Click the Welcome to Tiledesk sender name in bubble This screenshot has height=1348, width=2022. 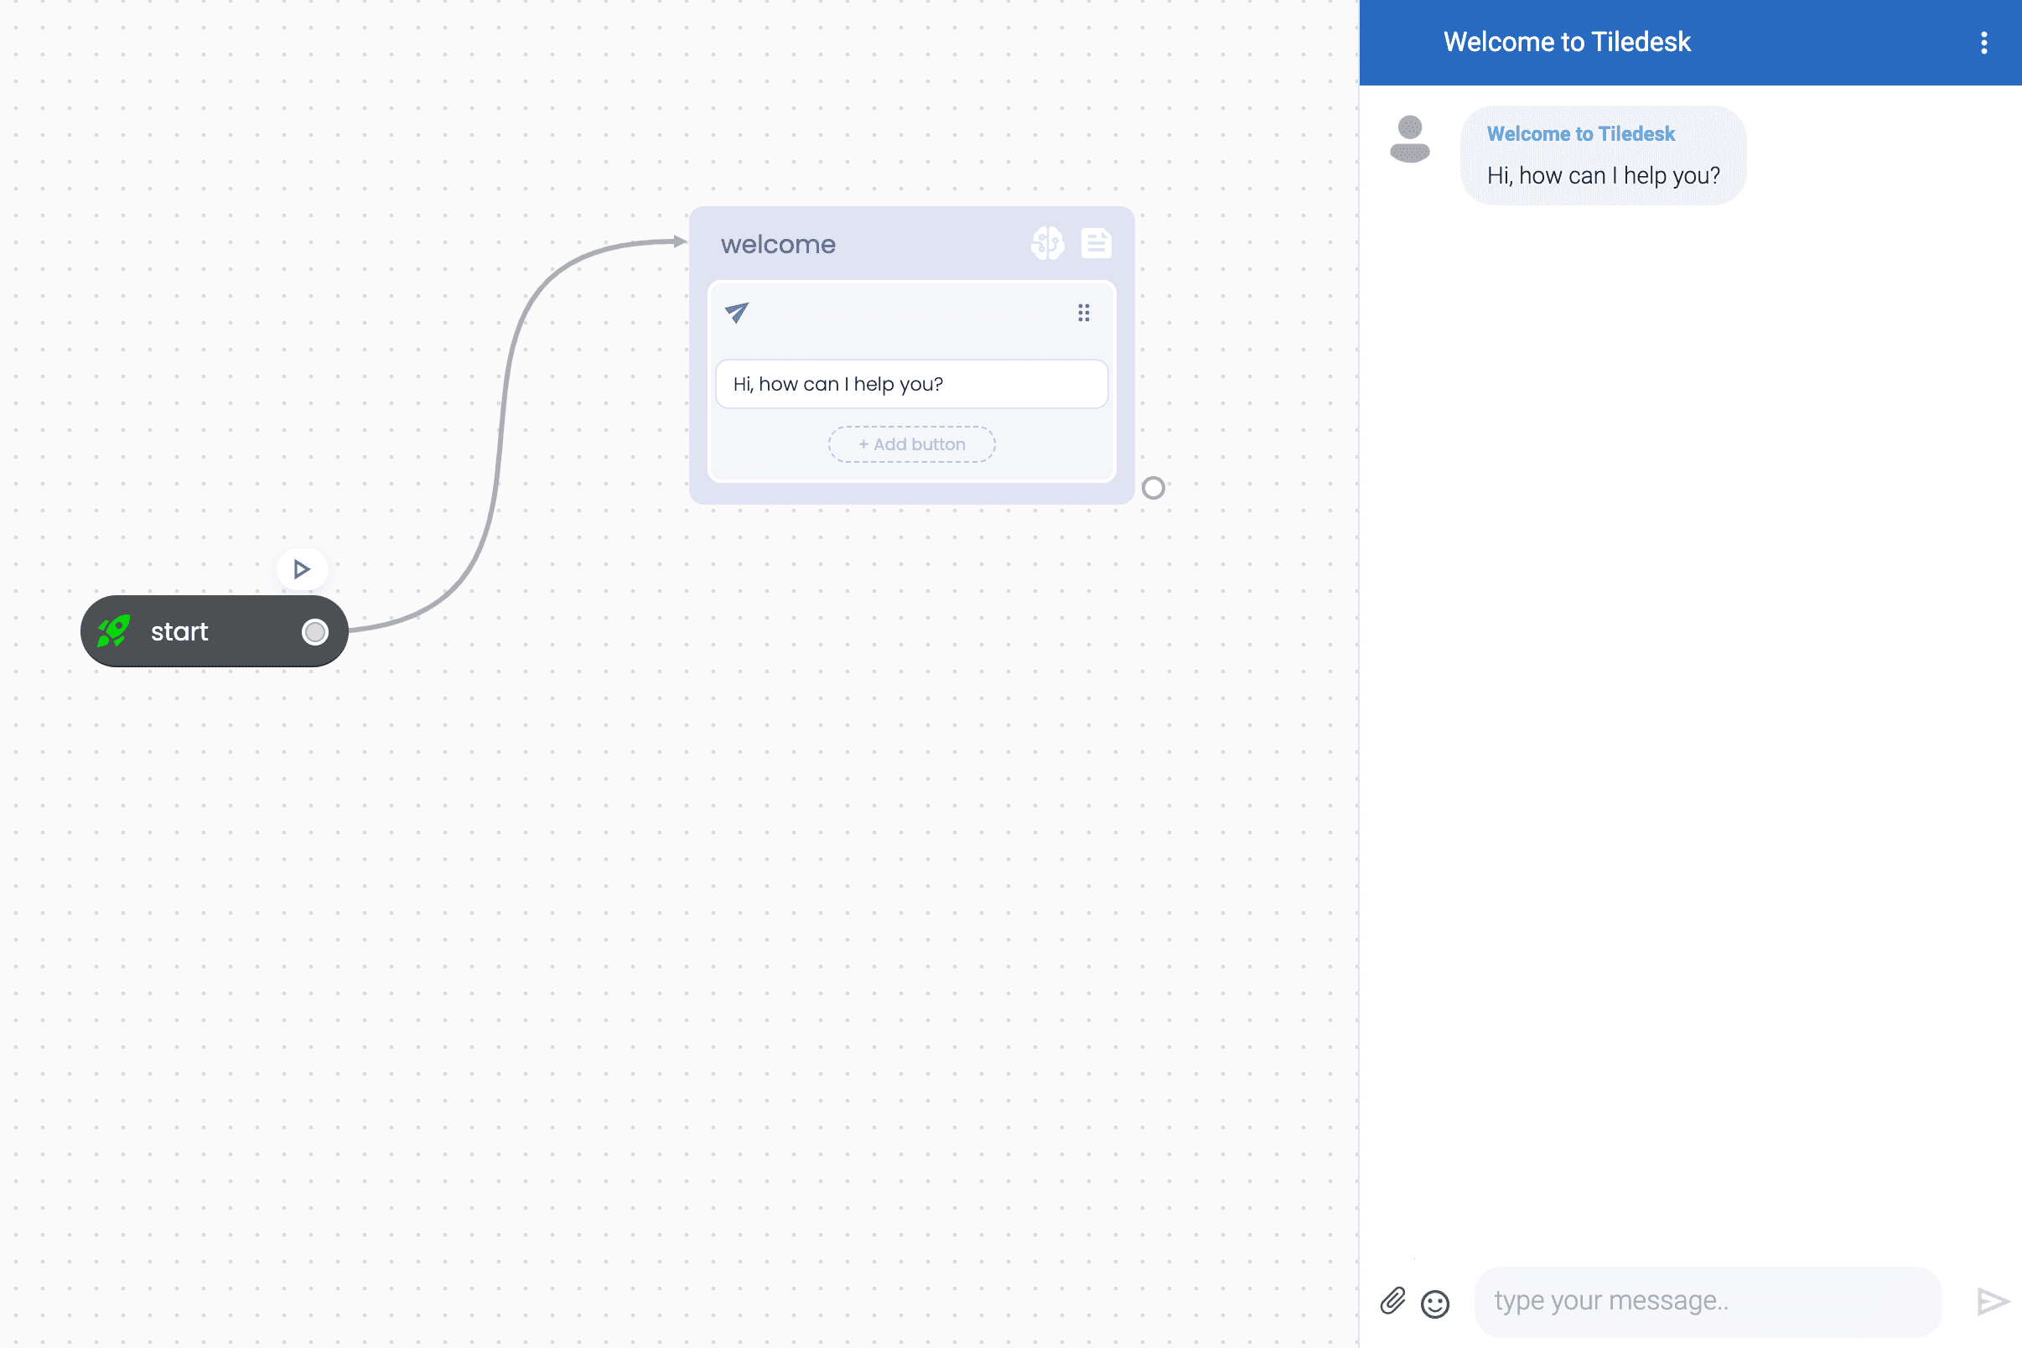point(1580,134)
